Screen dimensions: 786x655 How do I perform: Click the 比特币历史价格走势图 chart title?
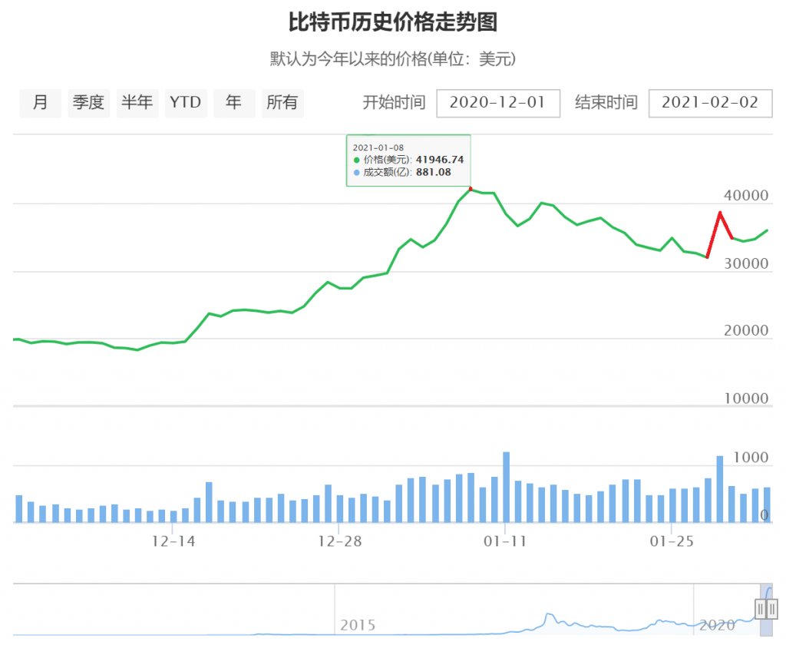(393, 22)
